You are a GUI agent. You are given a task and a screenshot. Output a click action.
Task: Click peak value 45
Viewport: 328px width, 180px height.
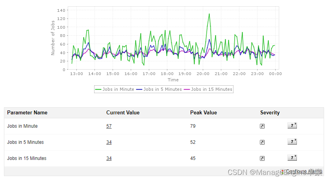coord(193,158)
